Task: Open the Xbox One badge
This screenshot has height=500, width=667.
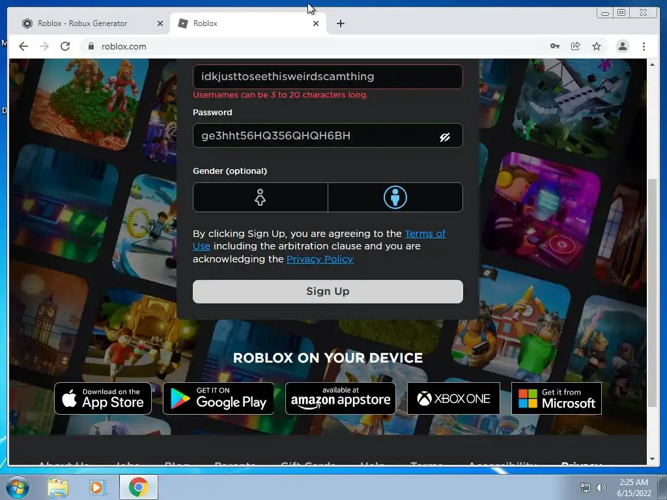Action: pyautogui.click(x=453, y=398)
